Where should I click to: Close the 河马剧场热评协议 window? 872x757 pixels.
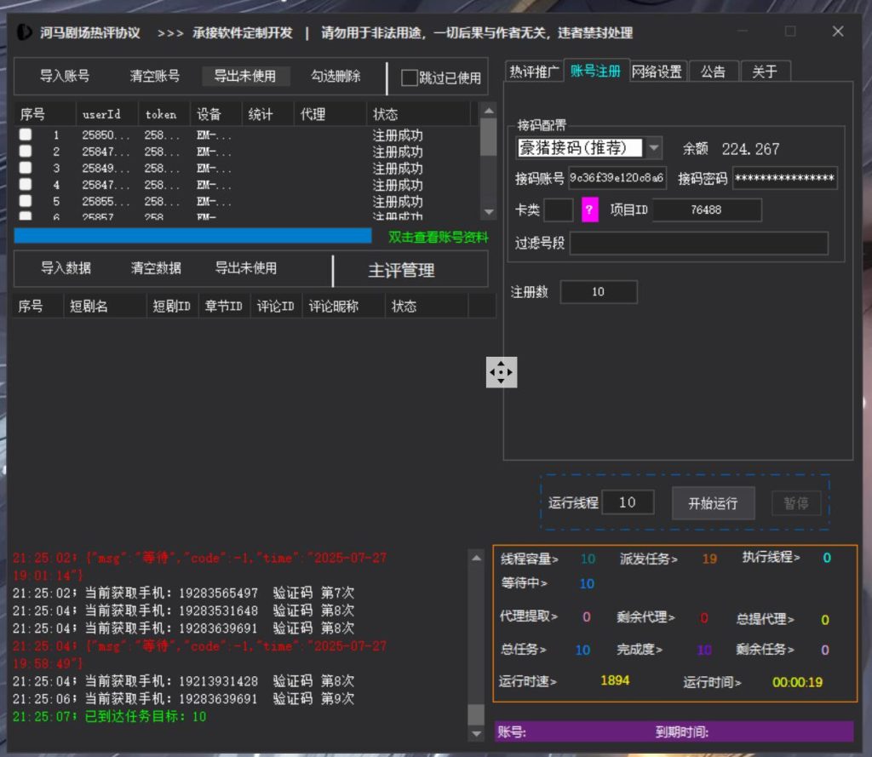[x=838, y=32]
